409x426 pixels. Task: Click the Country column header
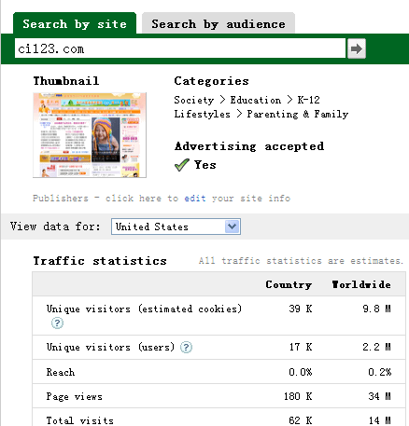pyautogui.click(x=289, y=284)
